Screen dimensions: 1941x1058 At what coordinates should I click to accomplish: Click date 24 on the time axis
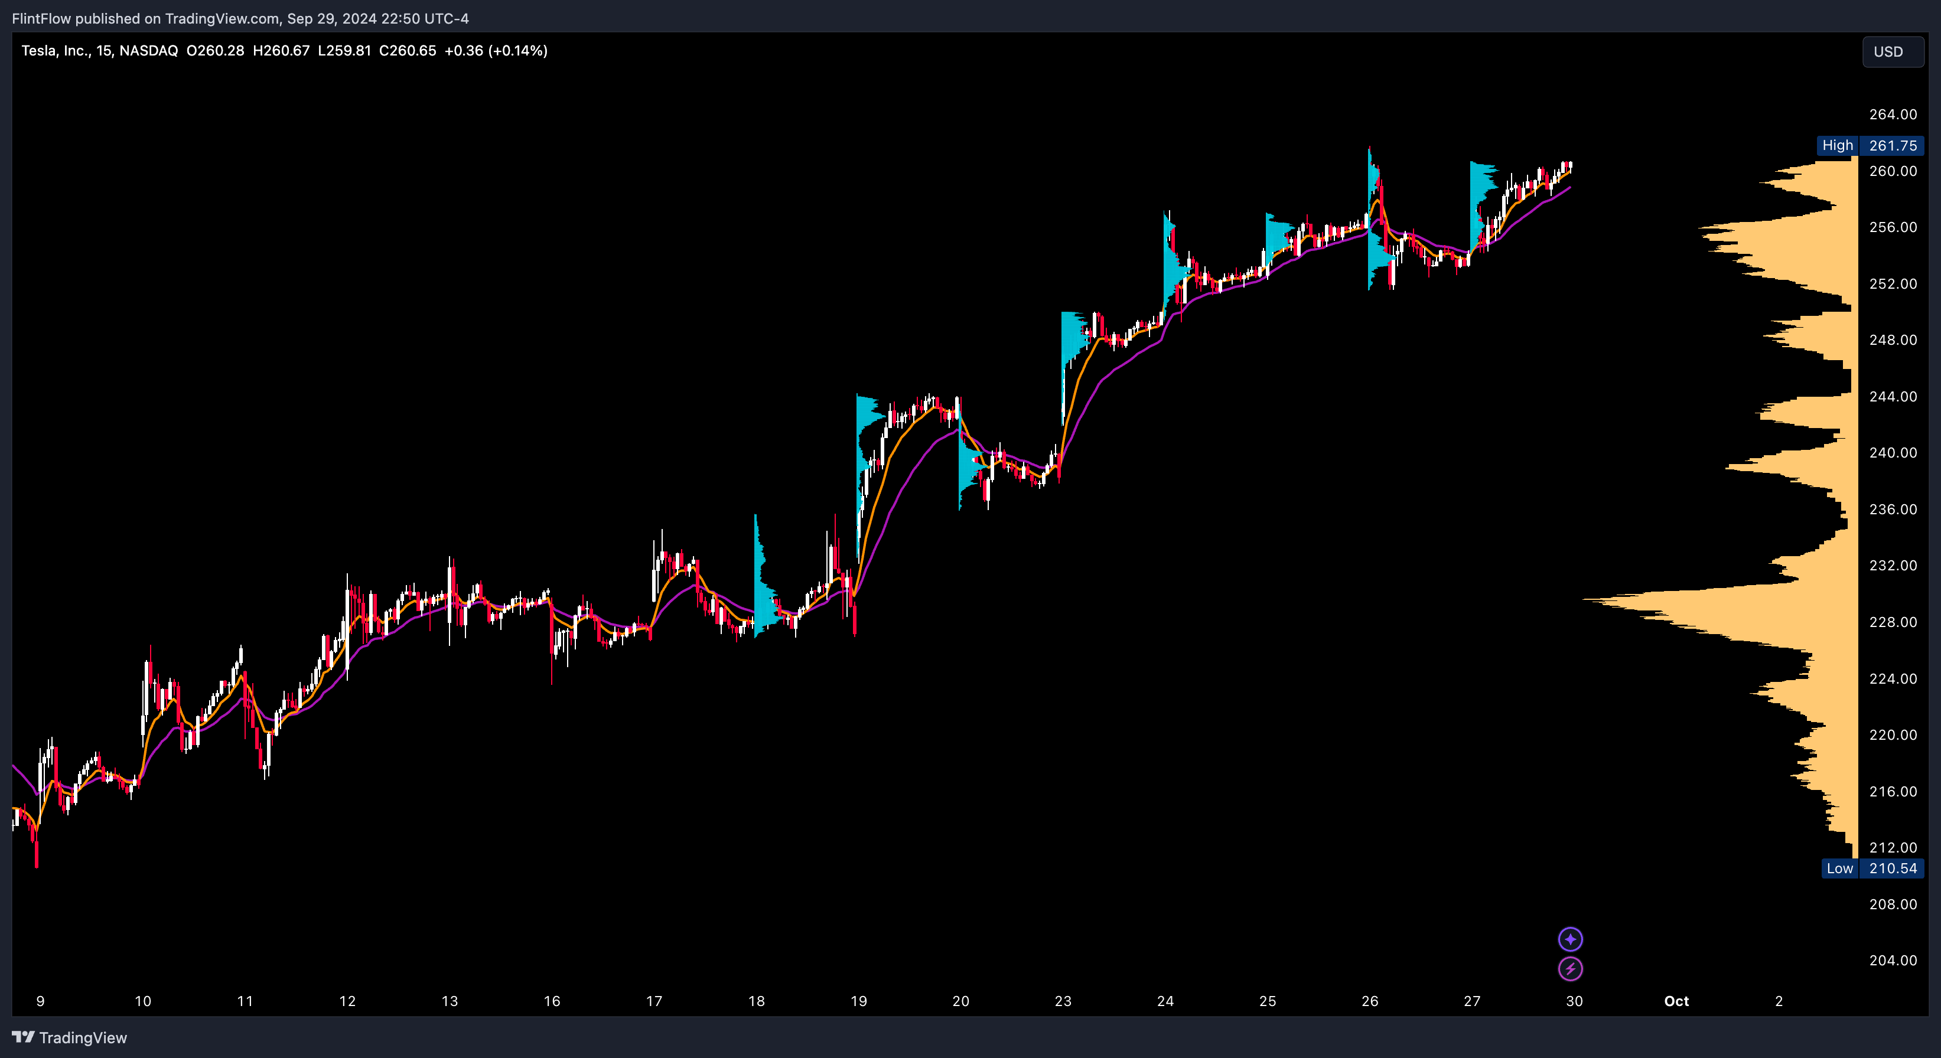(1165, 1001)
